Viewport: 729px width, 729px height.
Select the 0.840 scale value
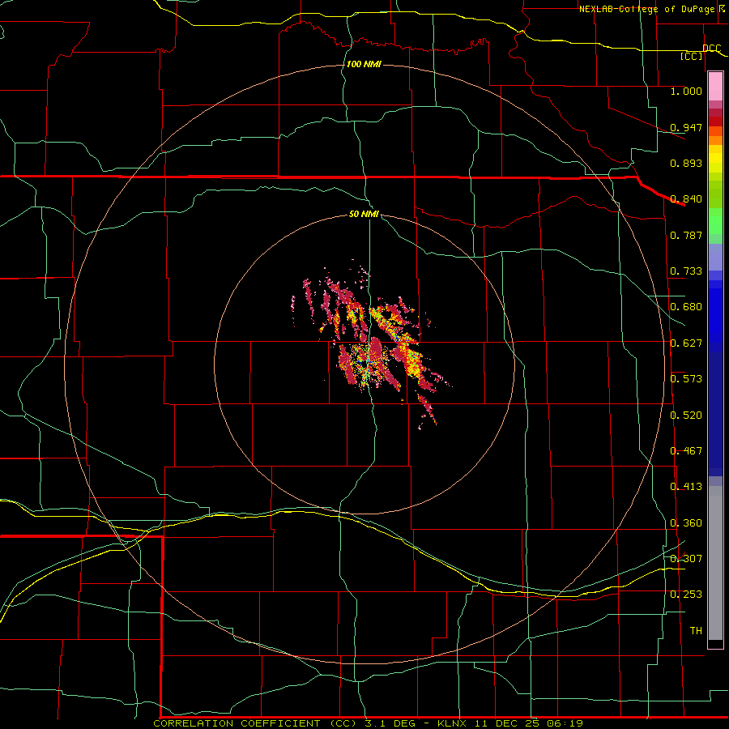click(686, 199)
